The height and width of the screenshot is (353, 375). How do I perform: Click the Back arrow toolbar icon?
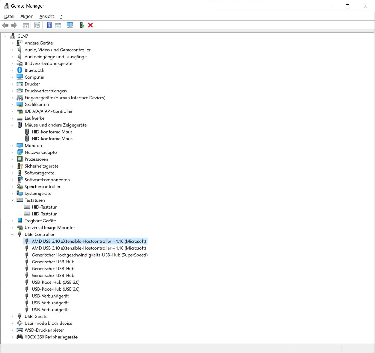pyautogui.click(x=5, y=25)
